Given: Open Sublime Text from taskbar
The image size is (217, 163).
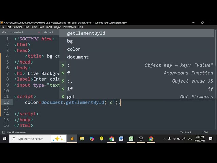Looking at the screenshot, I should pyautogui.click(x=72, y=139).
